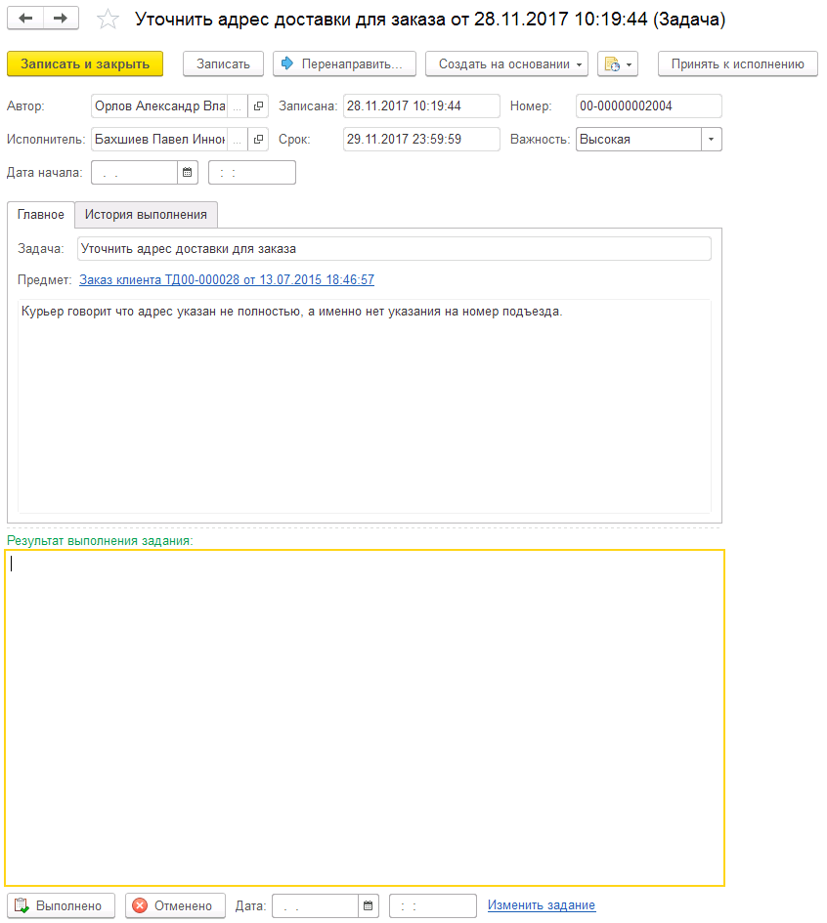Add task to favorites with star icon
Viewport: 827px width, 923px height.
point(109,20)
